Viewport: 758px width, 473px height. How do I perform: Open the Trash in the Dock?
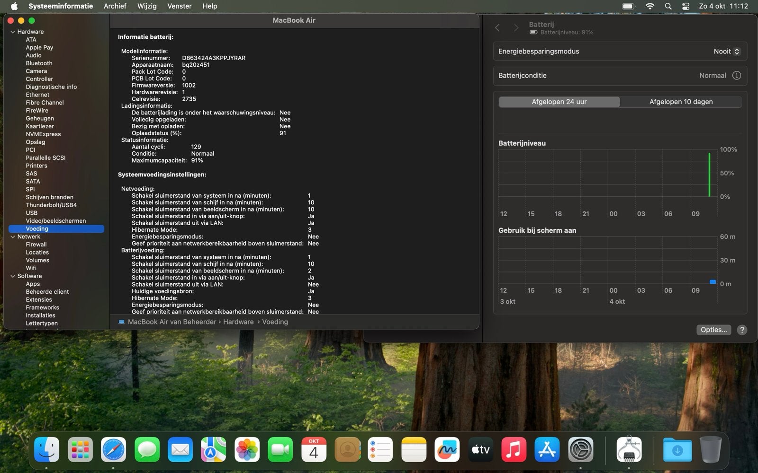[x=711, y=449]
